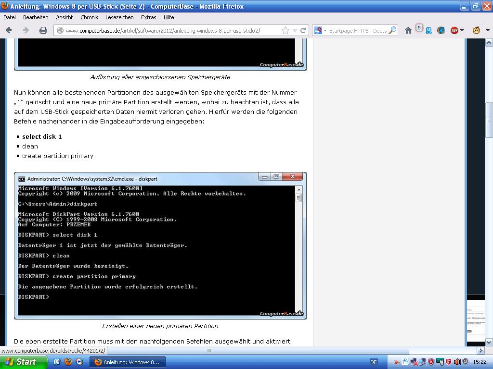Open the Greasemonkey dropdown arrow

488,30
